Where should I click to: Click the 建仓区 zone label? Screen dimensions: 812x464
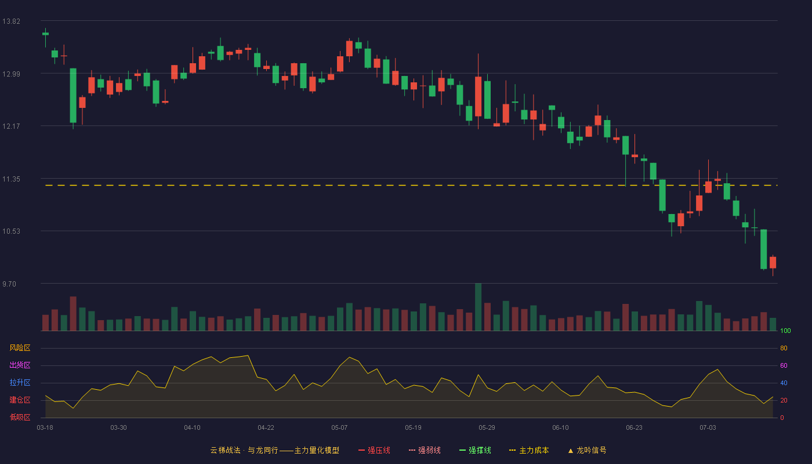tap(20, 400)
